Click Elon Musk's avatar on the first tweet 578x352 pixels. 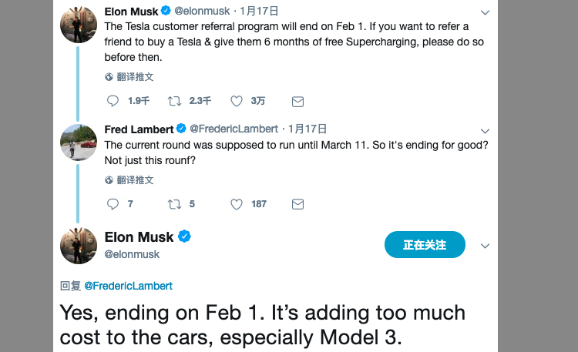coord(79,25)
